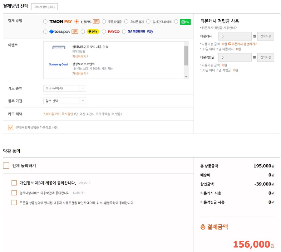
Task: Open the 카드 종류 dropdown
Action: coord(64,88)
